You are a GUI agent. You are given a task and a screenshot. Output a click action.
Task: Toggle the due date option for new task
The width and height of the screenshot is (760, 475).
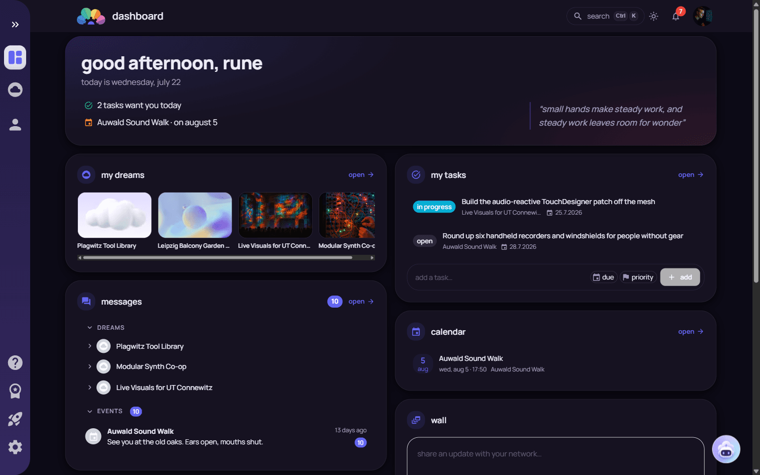(603, 277)
